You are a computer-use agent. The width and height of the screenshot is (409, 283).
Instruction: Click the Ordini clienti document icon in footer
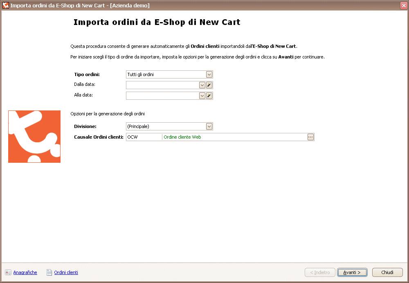click(49, 272)
